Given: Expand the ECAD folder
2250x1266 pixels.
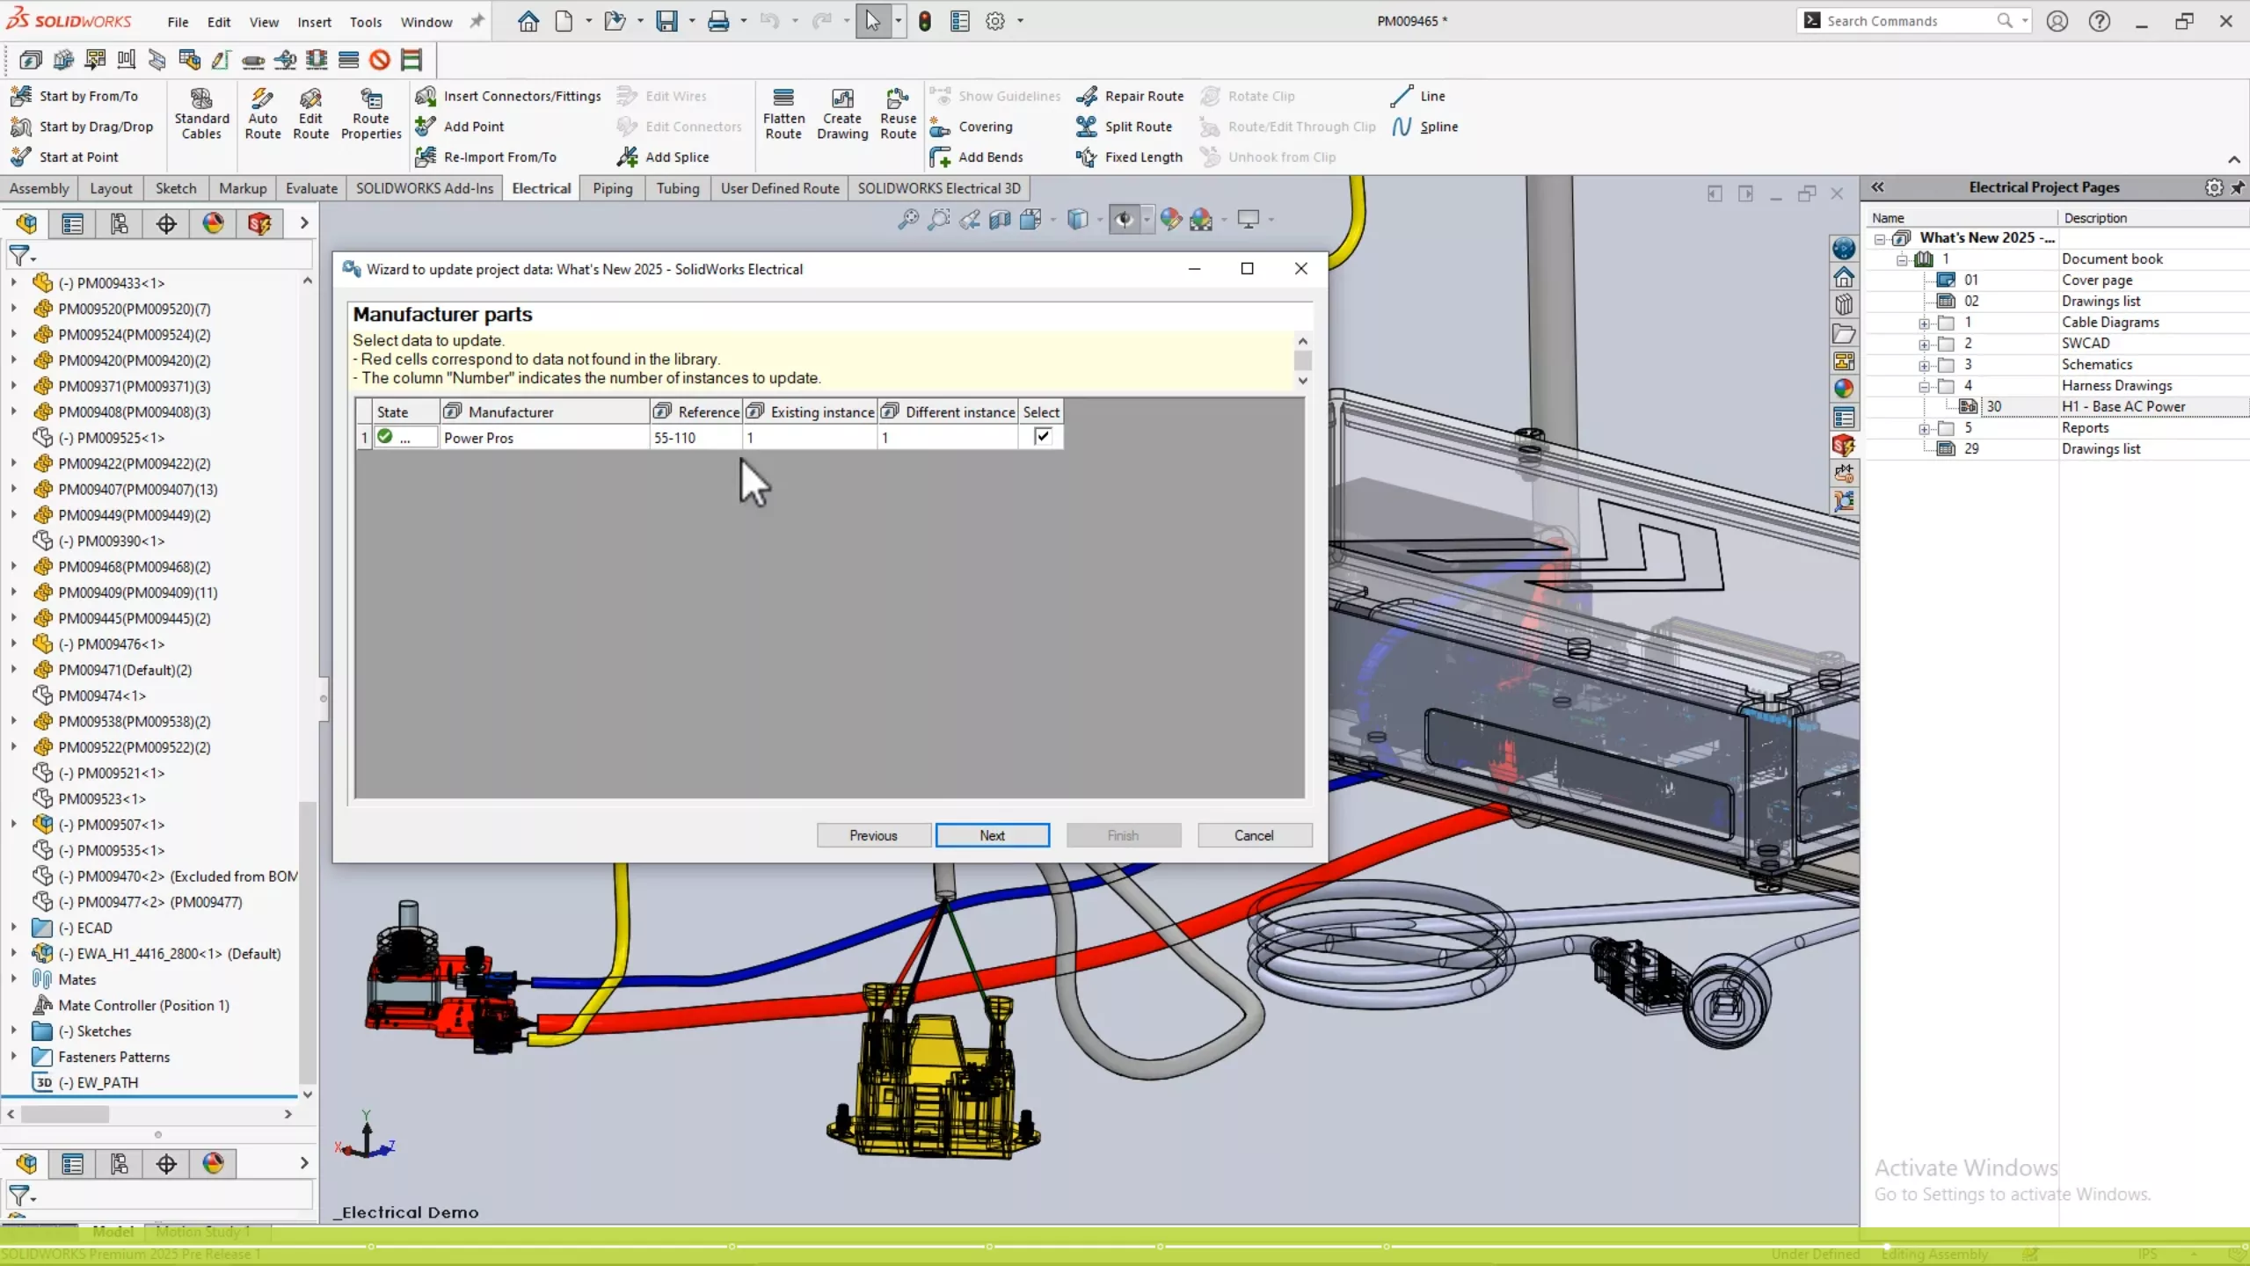Looking at the screenshot, I should [13, 928].
